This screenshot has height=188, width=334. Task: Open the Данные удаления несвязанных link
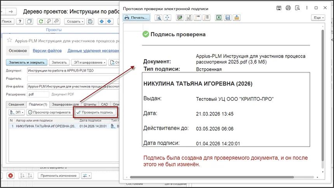93,51
